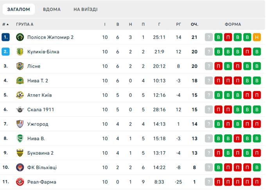
Task: Click the Куликів-Білка club crest
Action: [20, 52]
